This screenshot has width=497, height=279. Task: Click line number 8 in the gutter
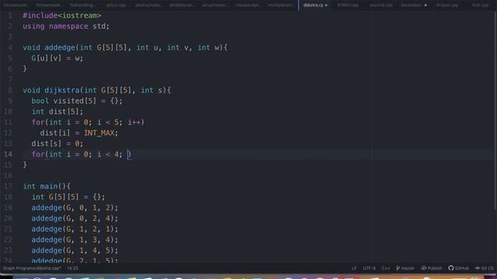10,91
